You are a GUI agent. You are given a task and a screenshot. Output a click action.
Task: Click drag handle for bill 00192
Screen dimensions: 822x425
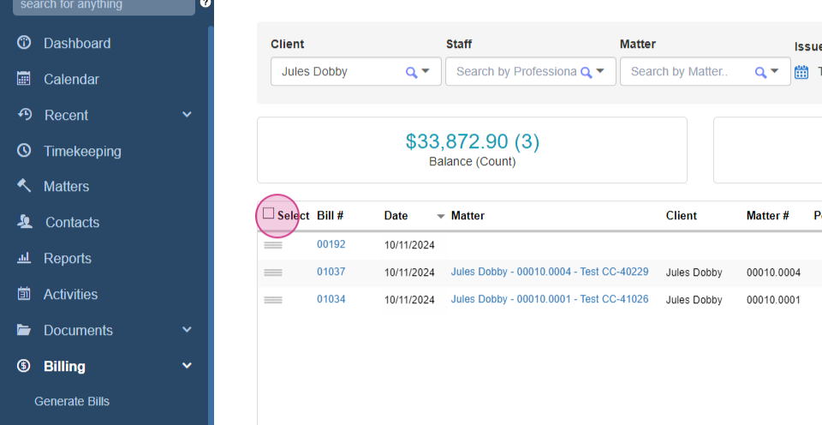(273, 245)
